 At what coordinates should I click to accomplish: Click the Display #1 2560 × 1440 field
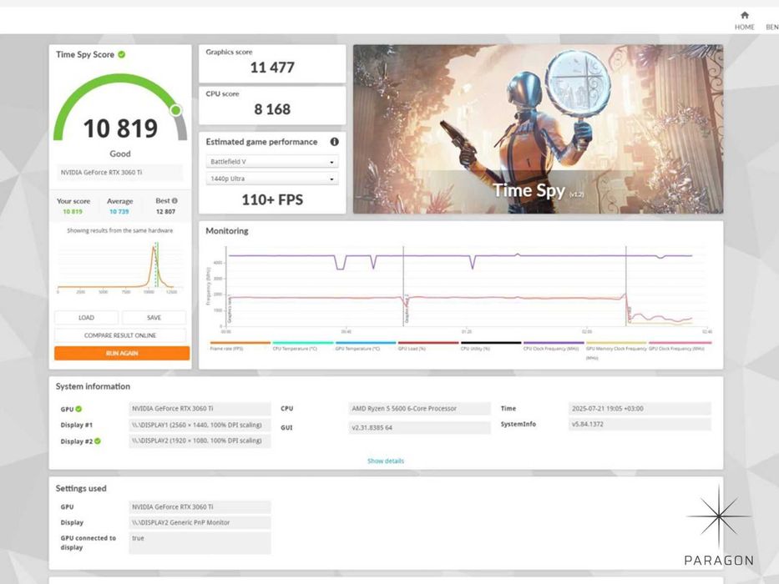coord(200,425)
